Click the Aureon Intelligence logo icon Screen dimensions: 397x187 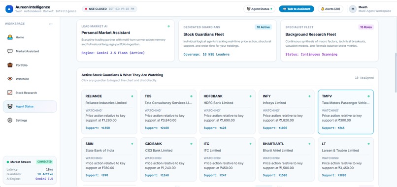[9, 9]
